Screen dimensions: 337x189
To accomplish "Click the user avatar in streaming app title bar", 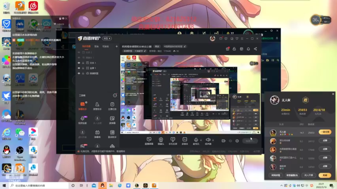I will [213, 38].
